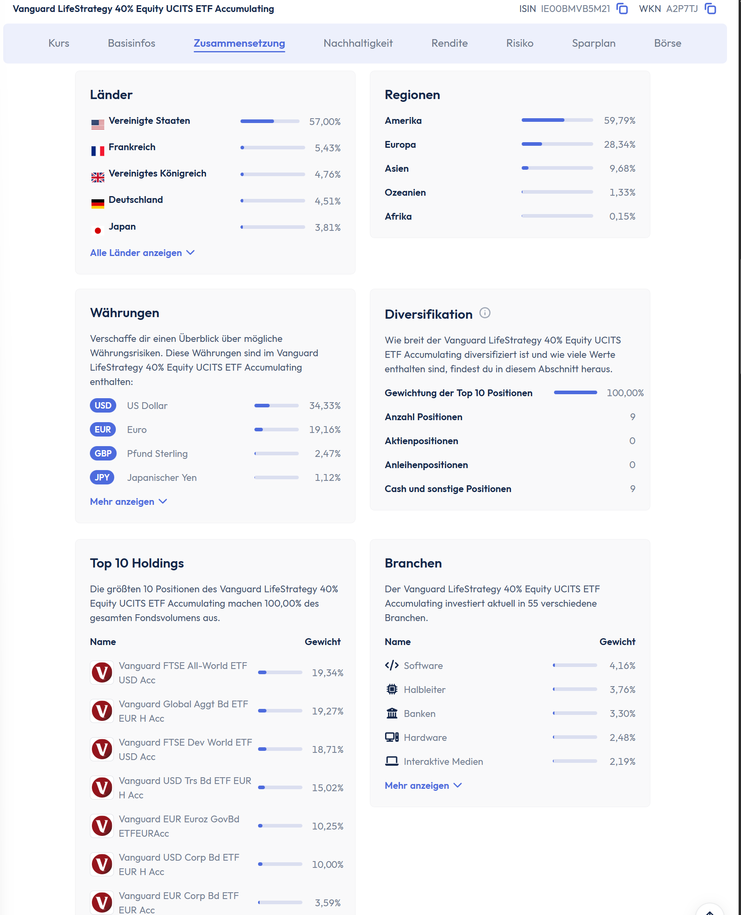Click the Software code brackets icon

pyautogui.click(x=391, y=665)
